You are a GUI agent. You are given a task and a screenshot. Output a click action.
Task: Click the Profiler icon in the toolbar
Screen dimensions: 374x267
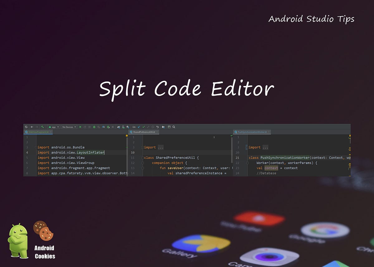point(103,127)
